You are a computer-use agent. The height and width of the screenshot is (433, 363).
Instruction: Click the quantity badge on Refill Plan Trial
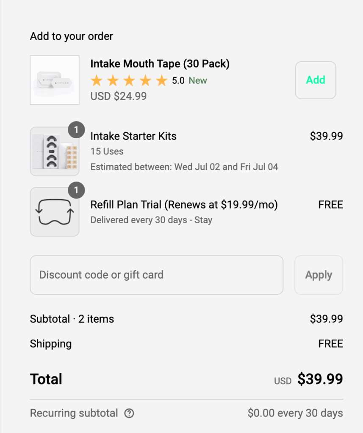coord(76,191)
